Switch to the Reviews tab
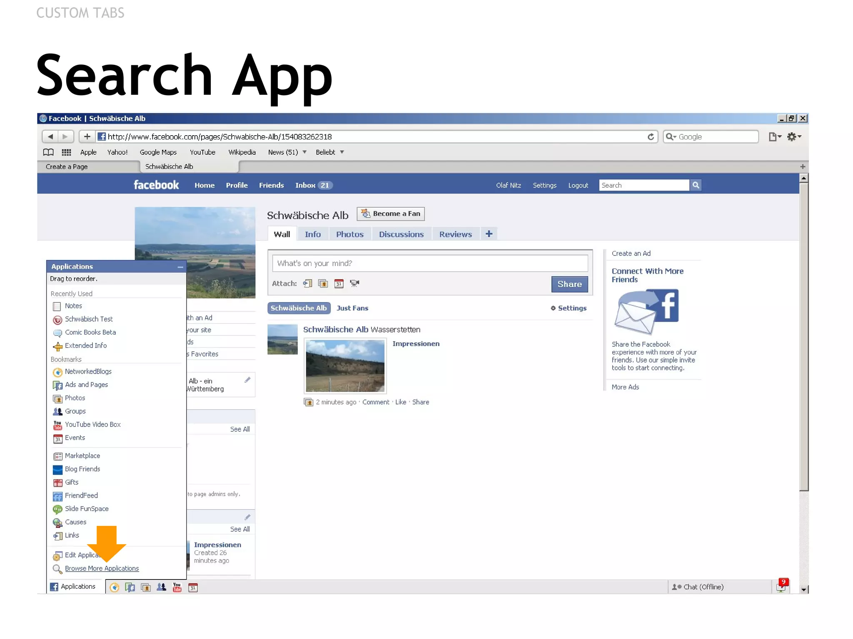The image size is (853, 639). point(456,235)
